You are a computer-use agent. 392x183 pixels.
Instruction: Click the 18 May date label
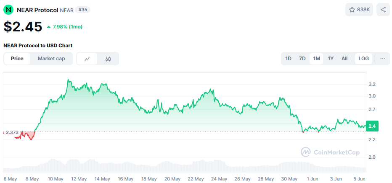149,179
